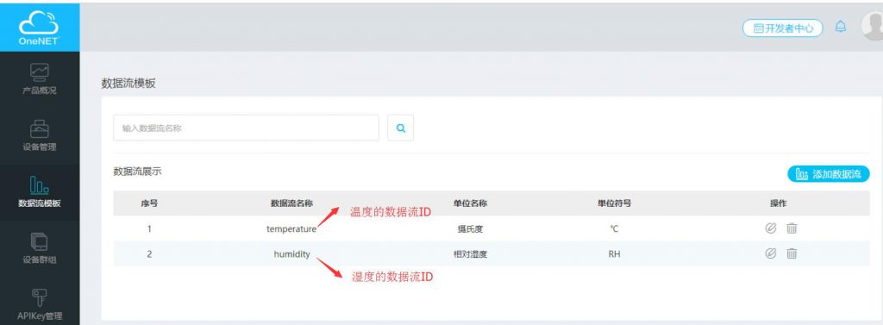Open the user avatar profile
The height and width of the screenshot is (325, 883).
(x=873, y=26)
